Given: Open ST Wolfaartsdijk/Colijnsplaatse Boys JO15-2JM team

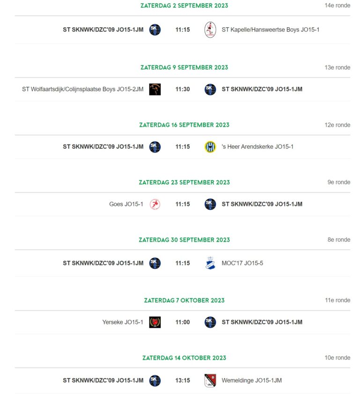Looking at the screenshot, I should [82, 89].
